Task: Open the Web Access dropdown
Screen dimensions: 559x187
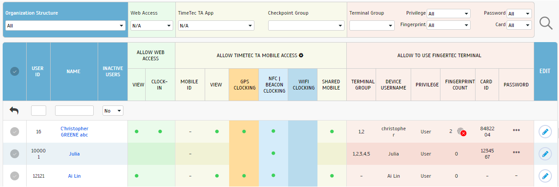Action: tap(151, 26)
